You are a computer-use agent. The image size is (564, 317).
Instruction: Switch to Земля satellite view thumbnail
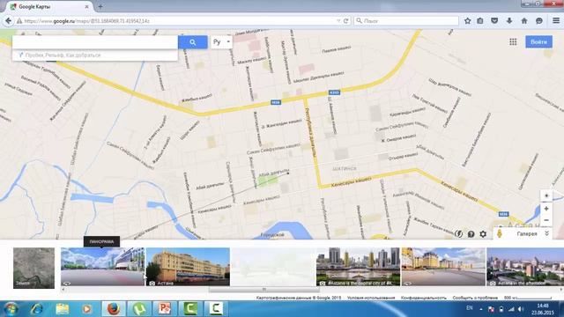(x=33, y=268)
